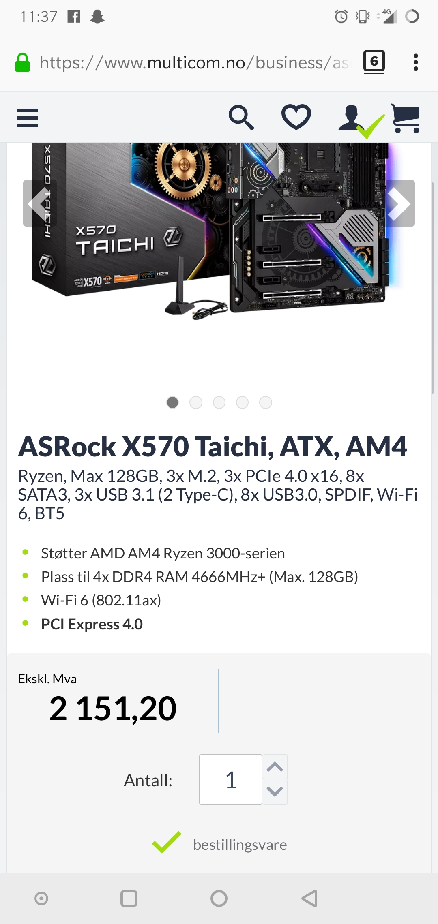Open the wishlist heart icon
The height and width of the screenshot is (924, 438).
coord(296,118)
